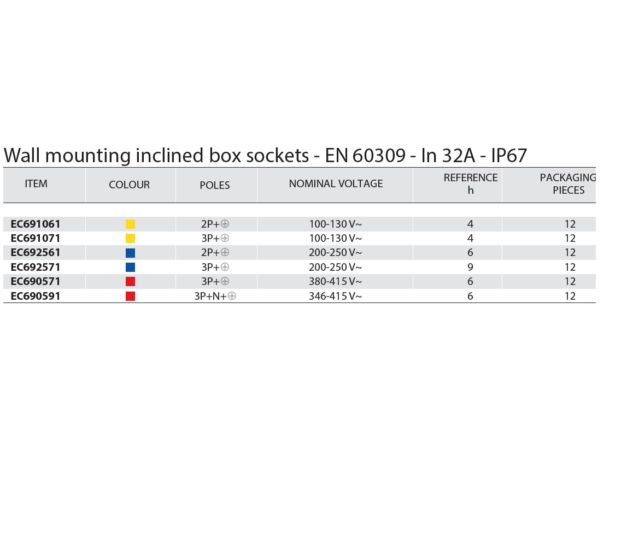
Task: Click the red swatch in row EC690591
Action: click(x=130, y=296)
